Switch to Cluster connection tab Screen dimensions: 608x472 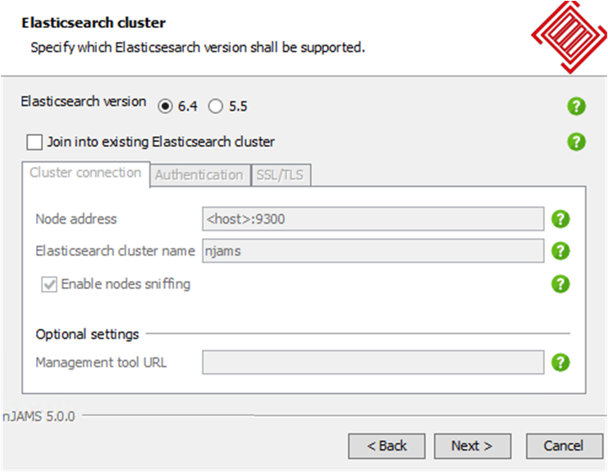[85, 173]
